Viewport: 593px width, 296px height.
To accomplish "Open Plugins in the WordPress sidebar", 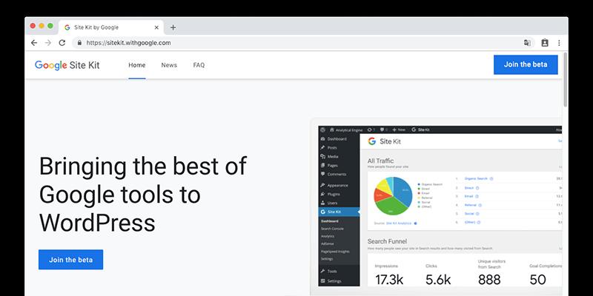I will point(339,194).
